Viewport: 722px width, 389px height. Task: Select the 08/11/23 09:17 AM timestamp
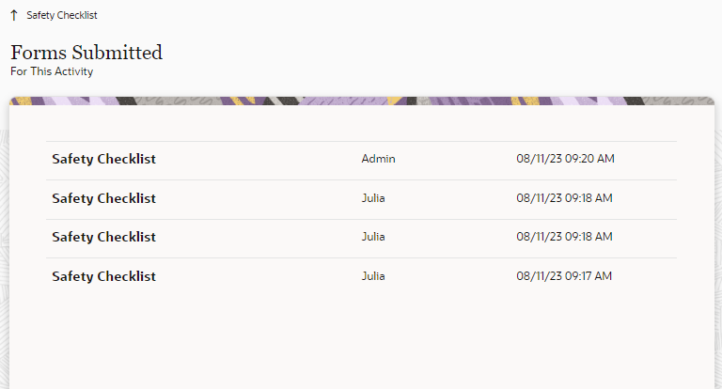tap(564, 276)
